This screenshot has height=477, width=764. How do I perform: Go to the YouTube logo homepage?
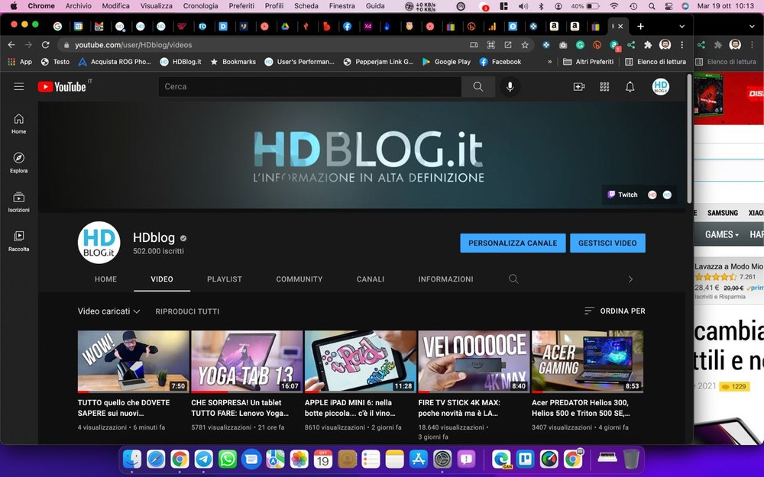tap(62, 87)
